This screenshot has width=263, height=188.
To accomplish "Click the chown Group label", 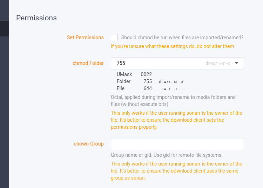I will (89, 144).
